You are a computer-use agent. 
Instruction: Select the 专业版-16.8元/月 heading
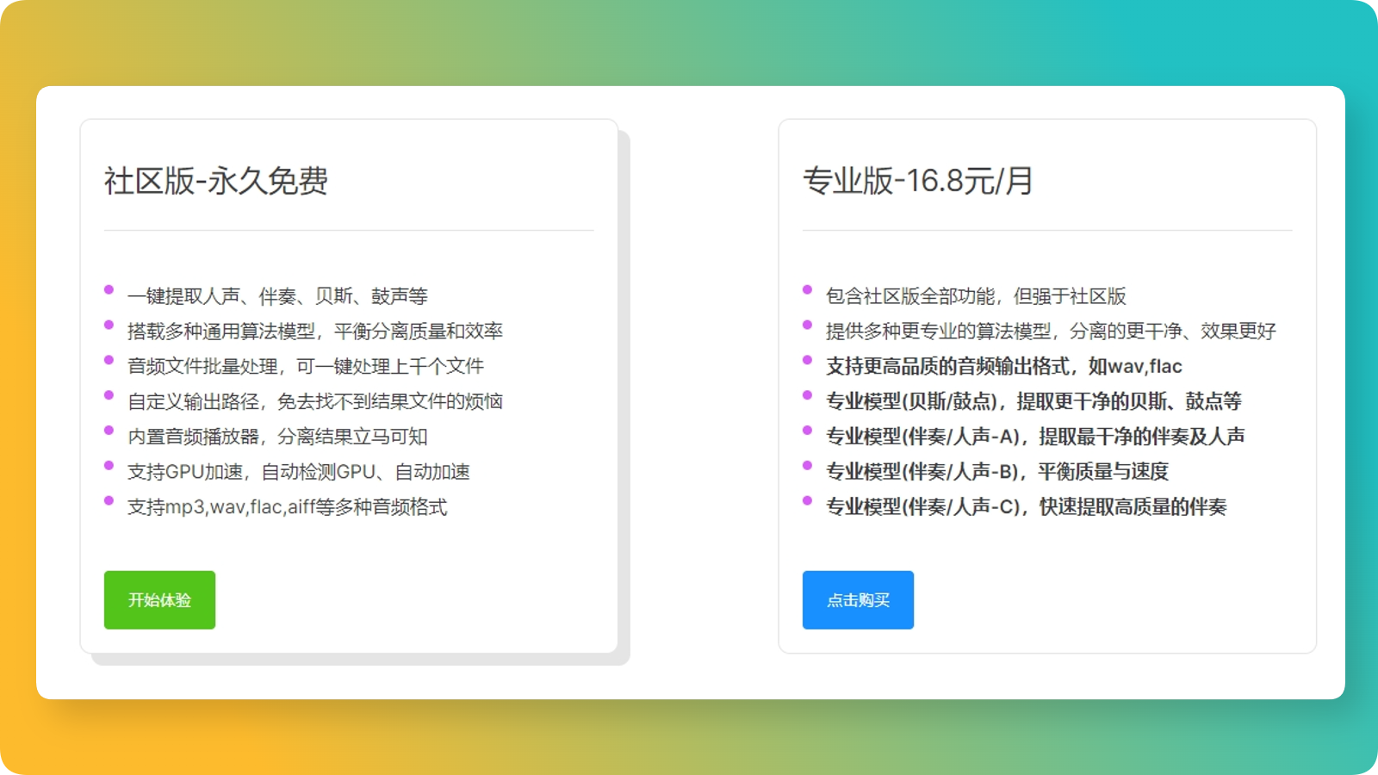918,181
